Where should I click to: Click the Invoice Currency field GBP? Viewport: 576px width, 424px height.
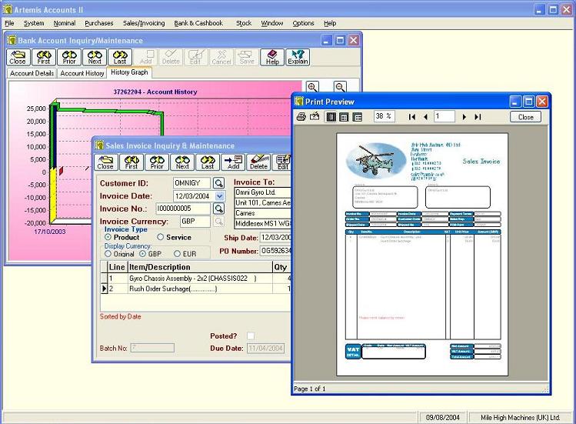pyautogui.click(x=195, y=222)
